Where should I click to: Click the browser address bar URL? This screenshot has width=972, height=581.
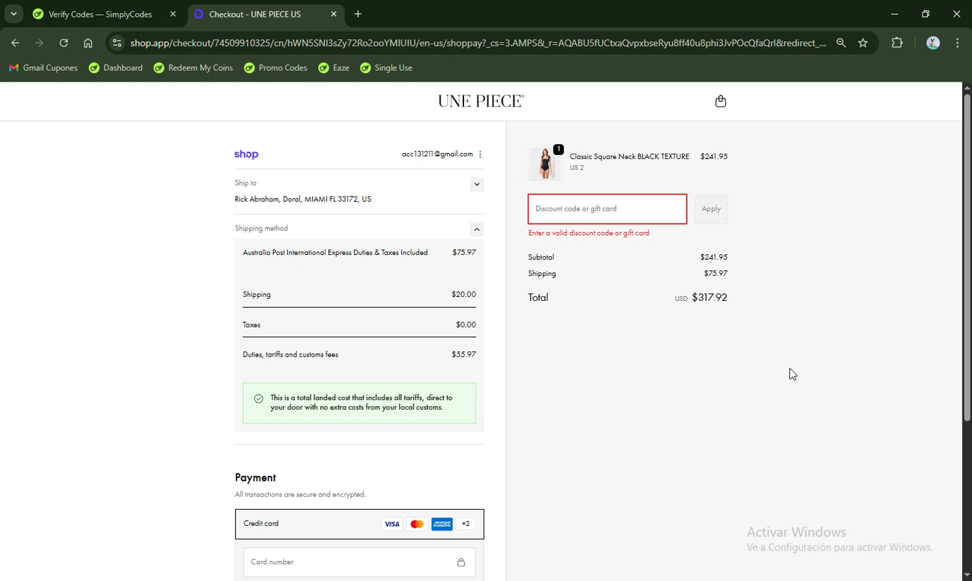click(x=478, y=43)
